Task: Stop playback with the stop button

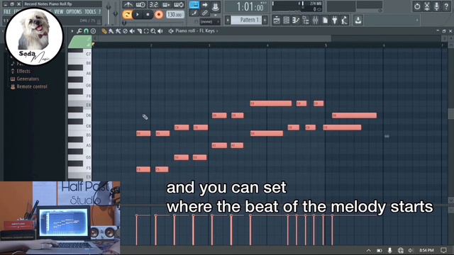Action: (x=148, y=14)
